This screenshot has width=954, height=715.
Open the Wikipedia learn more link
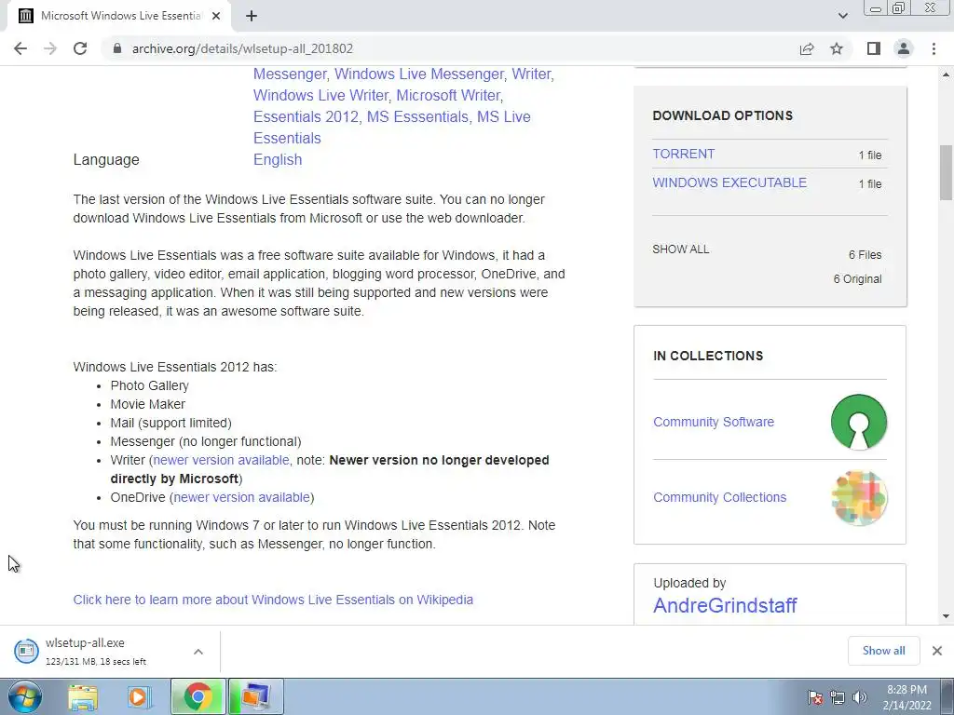coord(273,600)
